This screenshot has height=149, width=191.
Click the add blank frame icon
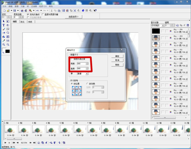pos(39,143)
